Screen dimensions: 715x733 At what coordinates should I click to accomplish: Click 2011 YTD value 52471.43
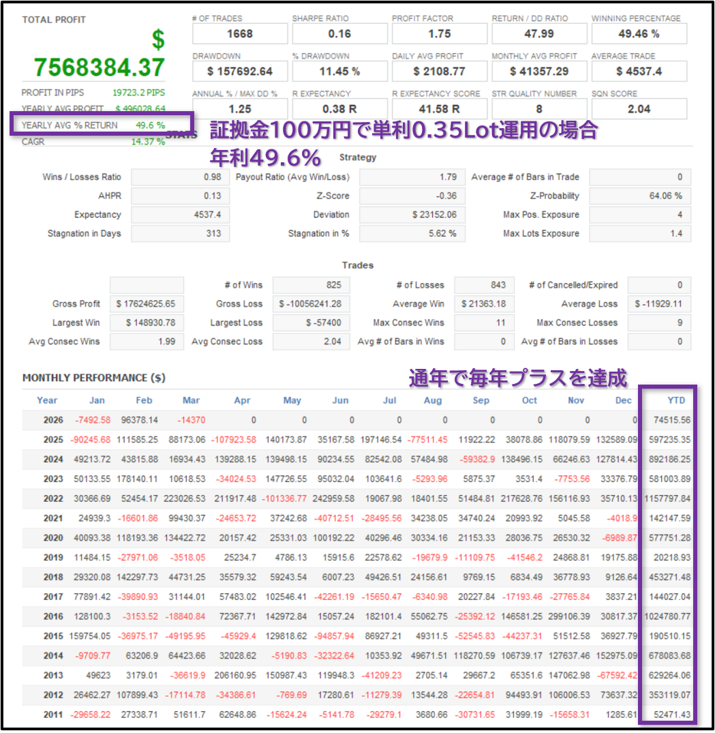pyautogui.click(x=672, y=715)
